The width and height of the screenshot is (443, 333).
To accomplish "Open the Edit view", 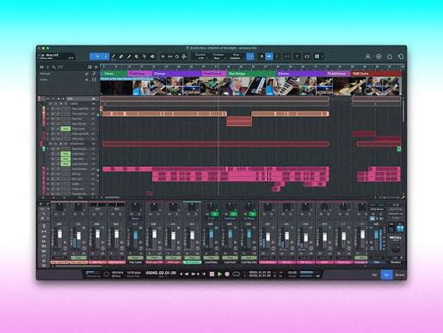I will (x=374, y=275).
